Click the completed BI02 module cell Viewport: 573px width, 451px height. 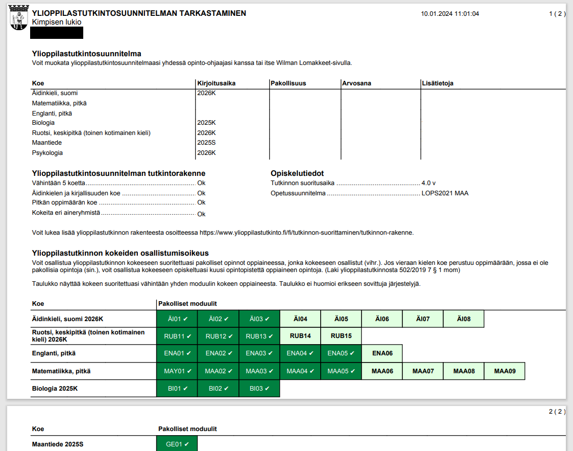pyautogui.click(x=218, y=389)
